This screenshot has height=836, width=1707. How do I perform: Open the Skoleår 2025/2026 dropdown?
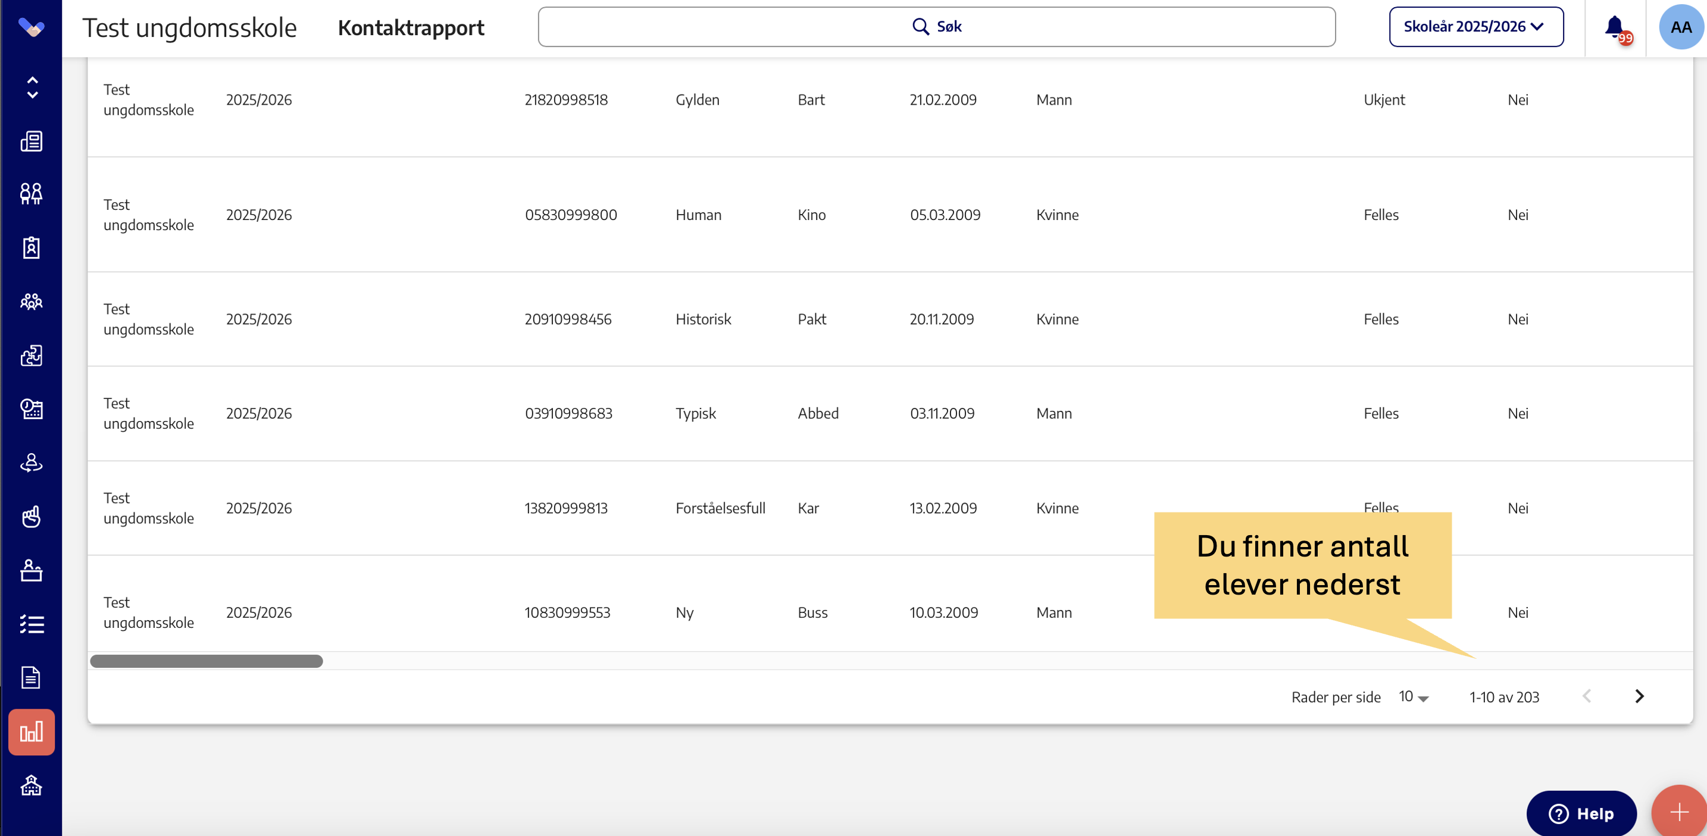[1477, 27]
